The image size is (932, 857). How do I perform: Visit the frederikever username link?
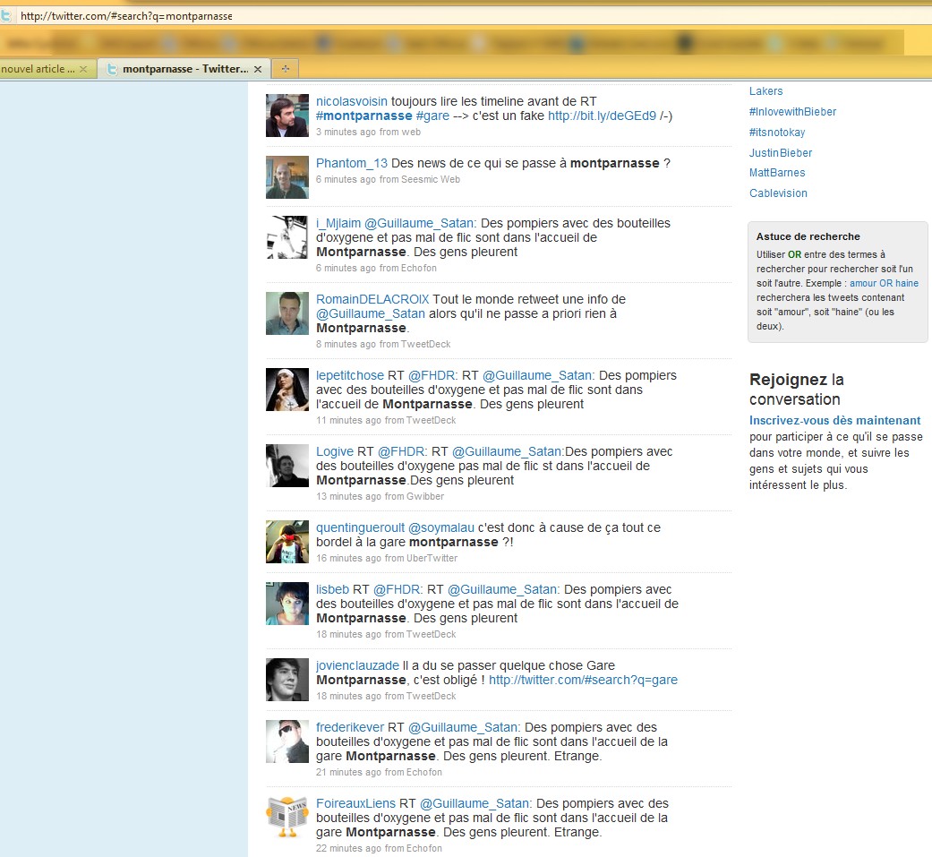pyautogui.click(x=350, y=728)
